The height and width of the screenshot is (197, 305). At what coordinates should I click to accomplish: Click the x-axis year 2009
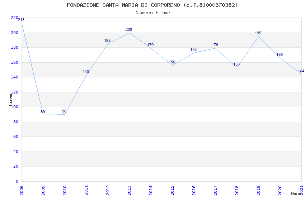(x=43, y=190)
